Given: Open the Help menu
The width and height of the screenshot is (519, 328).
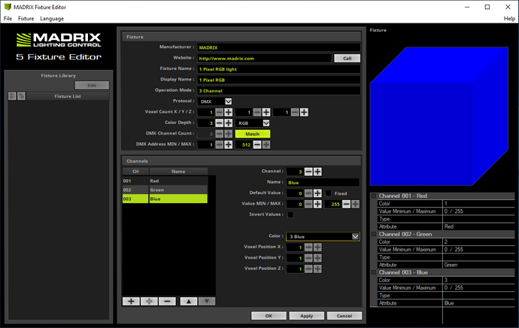Looking at the screenshot, I should pos(509,19).
